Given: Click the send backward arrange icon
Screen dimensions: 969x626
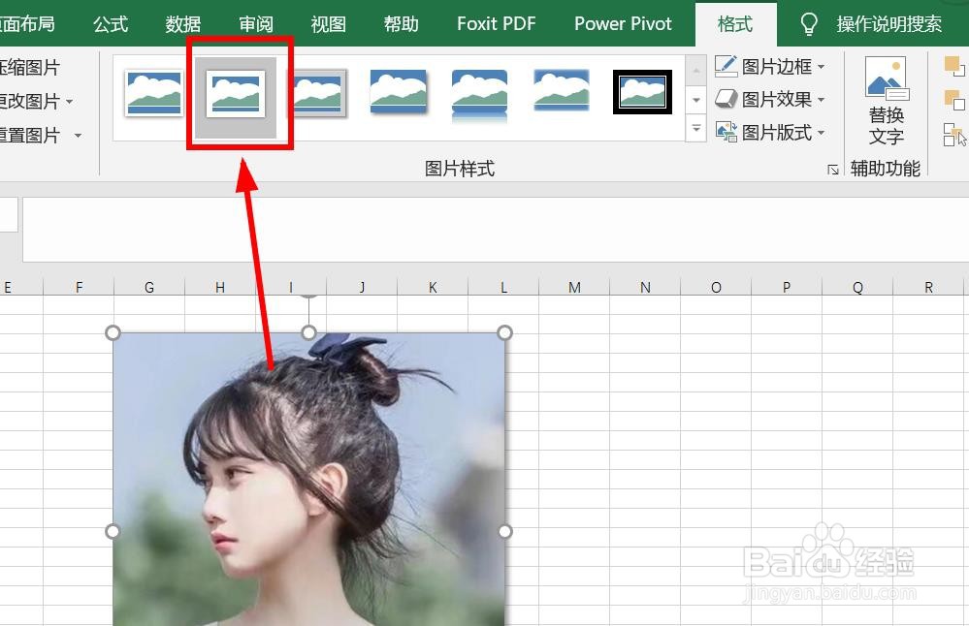Looking at the screenshot, I should pyautogui.click(x=954, y=100).
